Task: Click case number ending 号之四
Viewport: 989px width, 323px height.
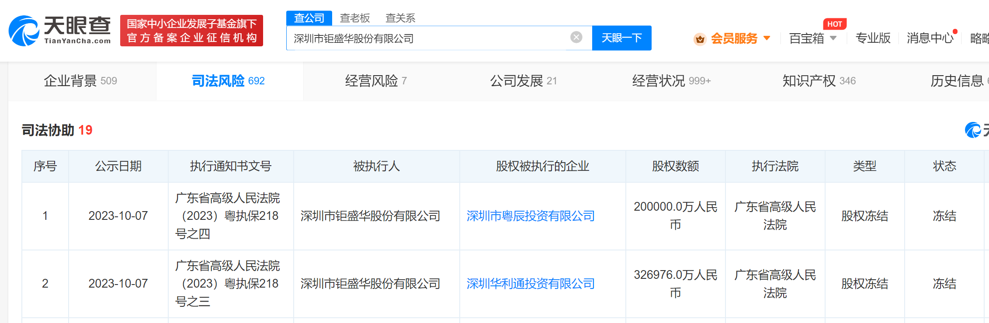Action: click(x=227, y=216)
